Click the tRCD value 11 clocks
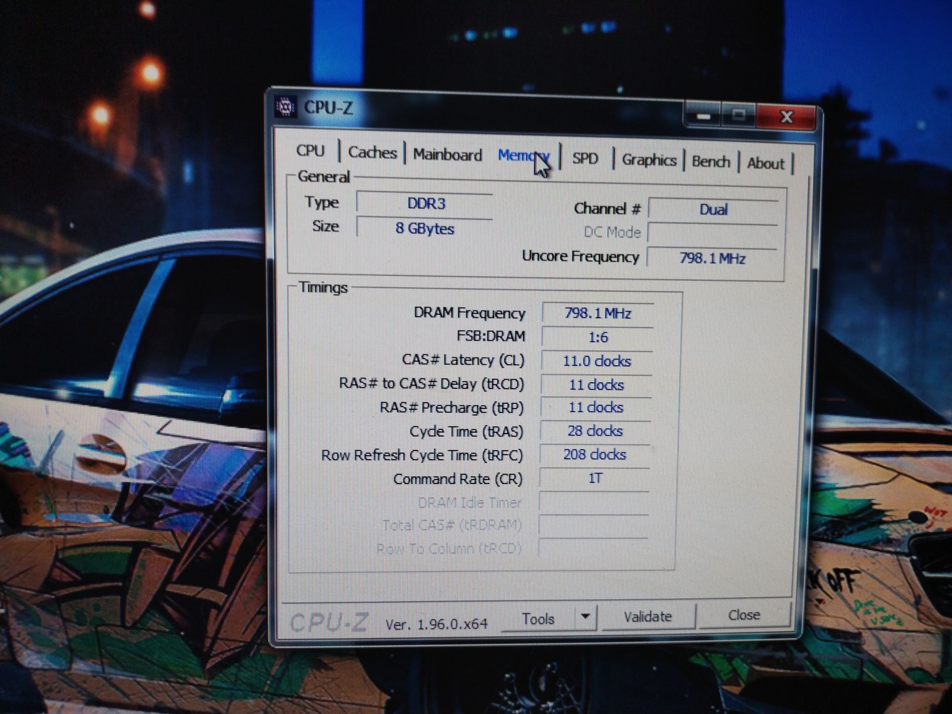 pos(596,385)
